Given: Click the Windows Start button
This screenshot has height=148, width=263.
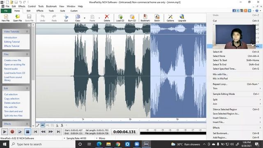Looking at the screenshot, I should tap(5, 144).
